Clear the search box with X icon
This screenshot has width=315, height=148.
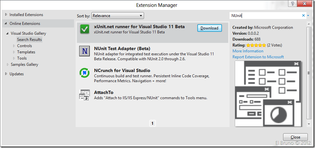click(x=303, y=15)
